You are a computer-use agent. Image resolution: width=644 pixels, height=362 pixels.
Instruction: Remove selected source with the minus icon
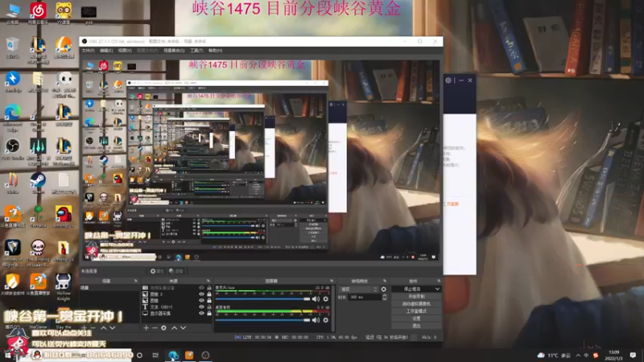[155, 328]
